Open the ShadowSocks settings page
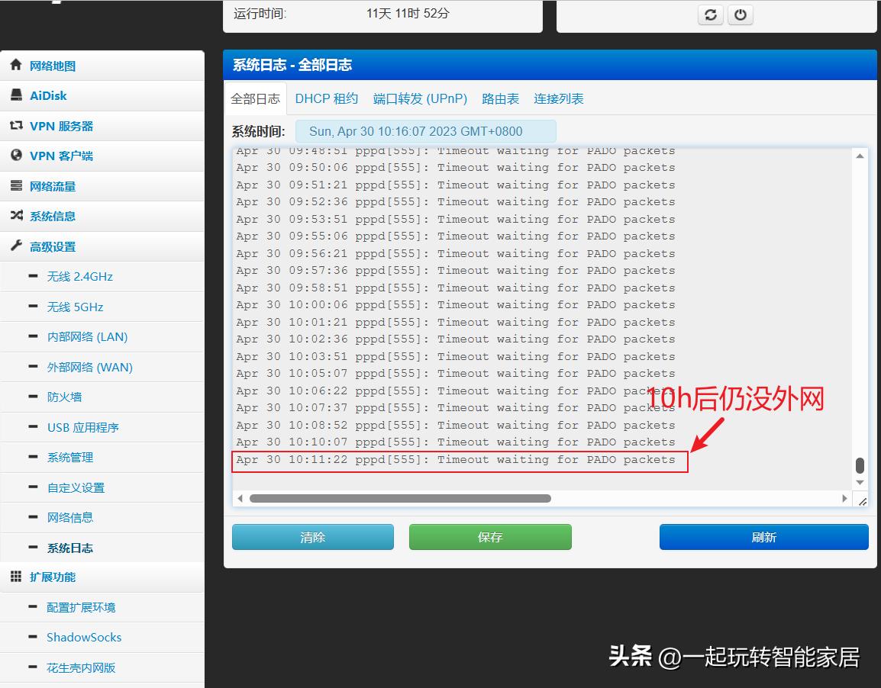This screenshot has width=881, height=688. (84, 637)
